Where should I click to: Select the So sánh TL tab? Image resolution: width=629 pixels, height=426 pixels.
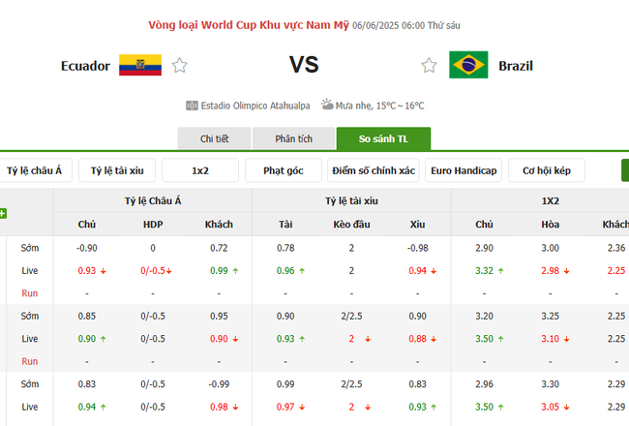click(383, 138)
